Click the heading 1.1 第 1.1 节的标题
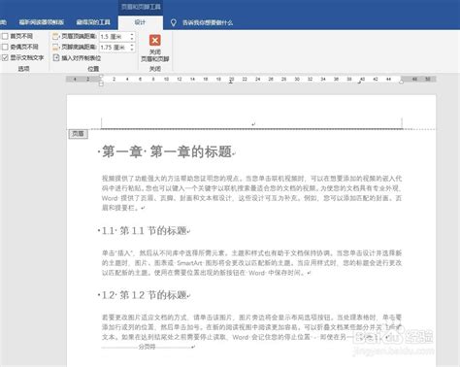This screenshot has height=367, width=460. (x=145, y=231)
